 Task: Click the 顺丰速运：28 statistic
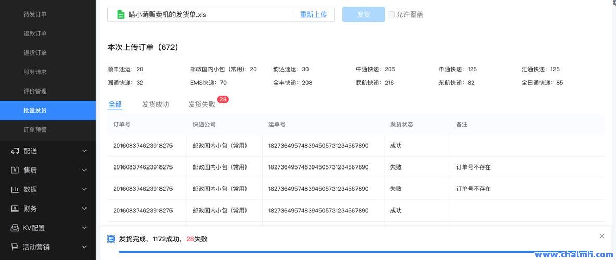[x=125, y=69]
